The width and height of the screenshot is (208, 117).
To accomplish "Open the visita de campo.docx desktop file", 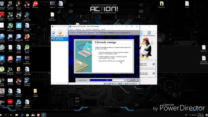I will [x=27, y=71].
